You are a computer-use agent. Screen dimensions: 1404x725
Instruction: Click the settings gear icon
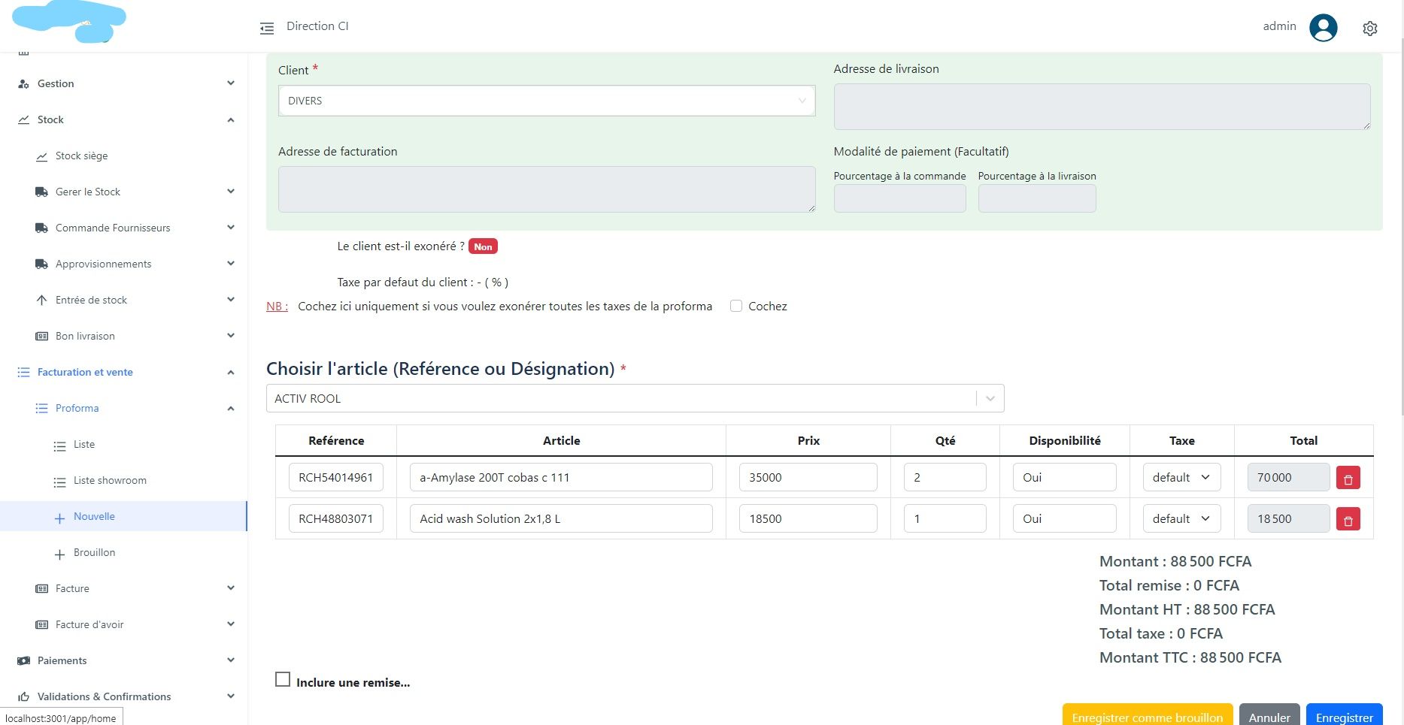tap(1369, 29)
